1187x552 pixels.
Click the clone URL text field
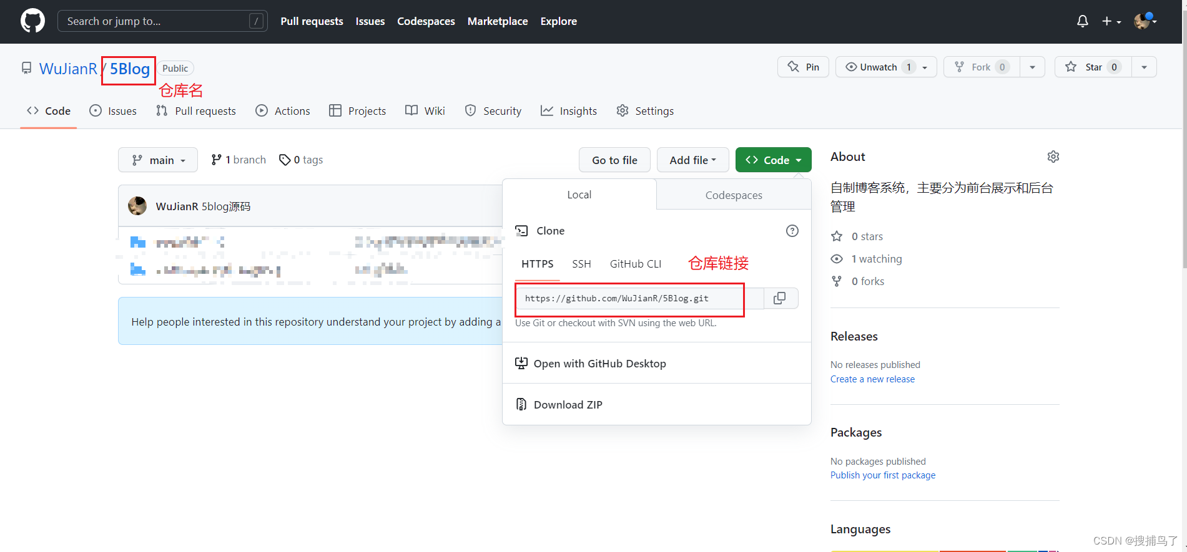pos(639,299)
